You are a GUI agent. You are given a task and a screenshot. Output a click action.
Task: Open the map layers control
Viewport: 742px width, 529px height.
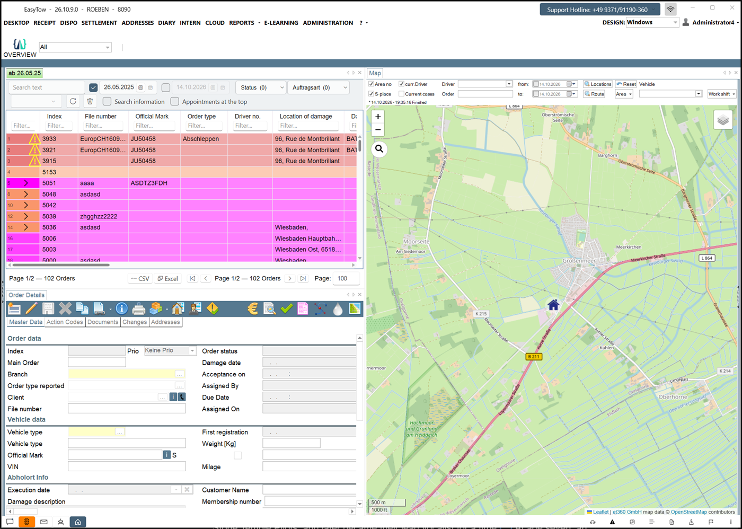723,120
